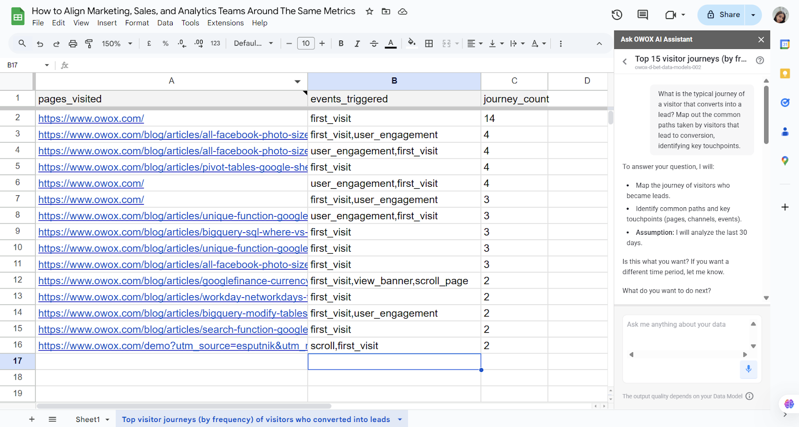Open Google Tasks side panel icon
The image size is (799, 427).
785,102
